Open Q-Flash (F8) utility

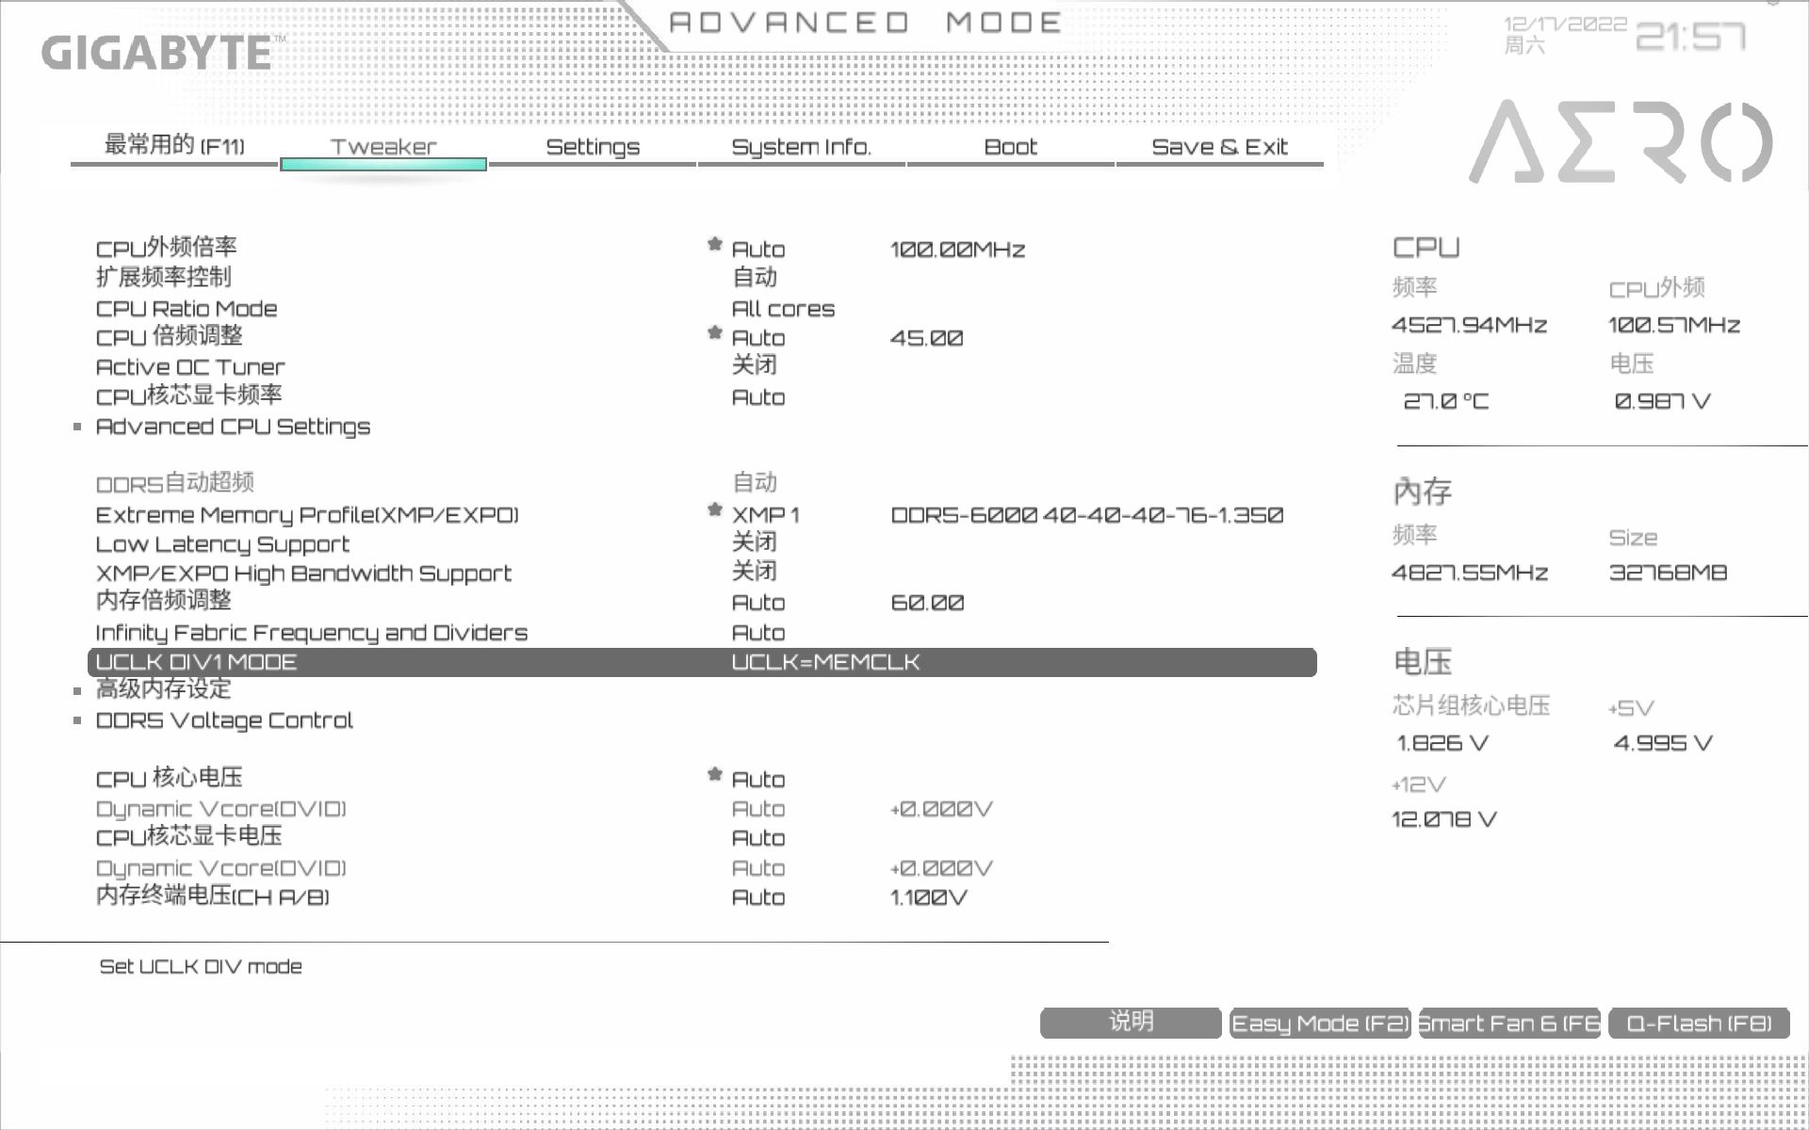point(1699,1024)
